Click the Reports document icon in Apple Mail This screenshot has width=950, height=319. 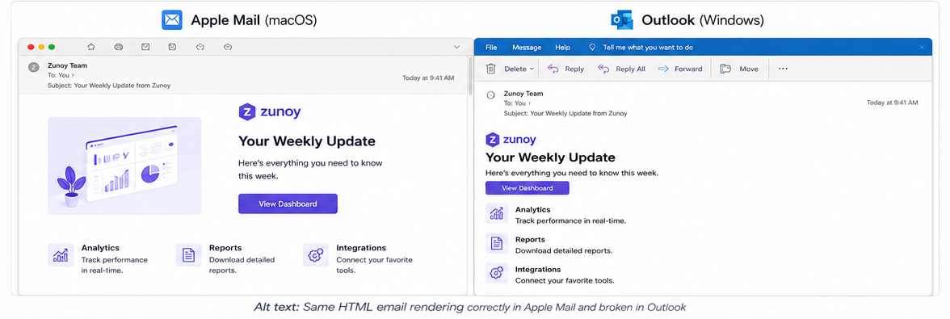[x=188, y=255]
